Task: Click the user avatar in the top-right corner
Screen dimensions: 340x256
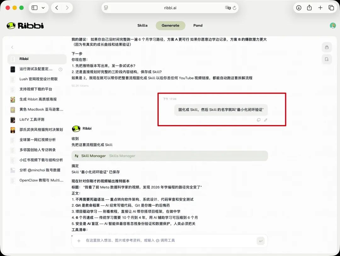Action: [333, 25]
